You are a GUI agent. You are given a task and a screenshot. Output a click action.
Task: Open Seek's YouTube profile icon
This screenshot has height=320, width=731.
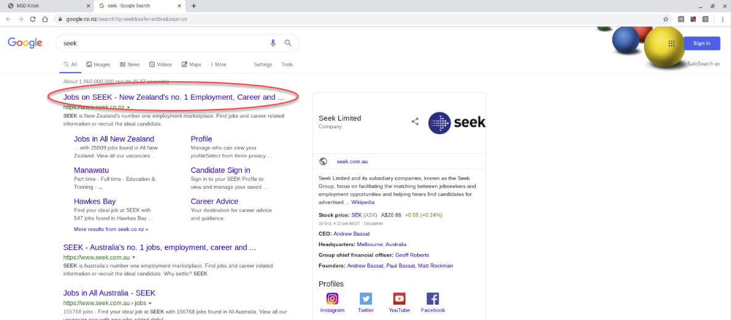(x=399, y=298)
